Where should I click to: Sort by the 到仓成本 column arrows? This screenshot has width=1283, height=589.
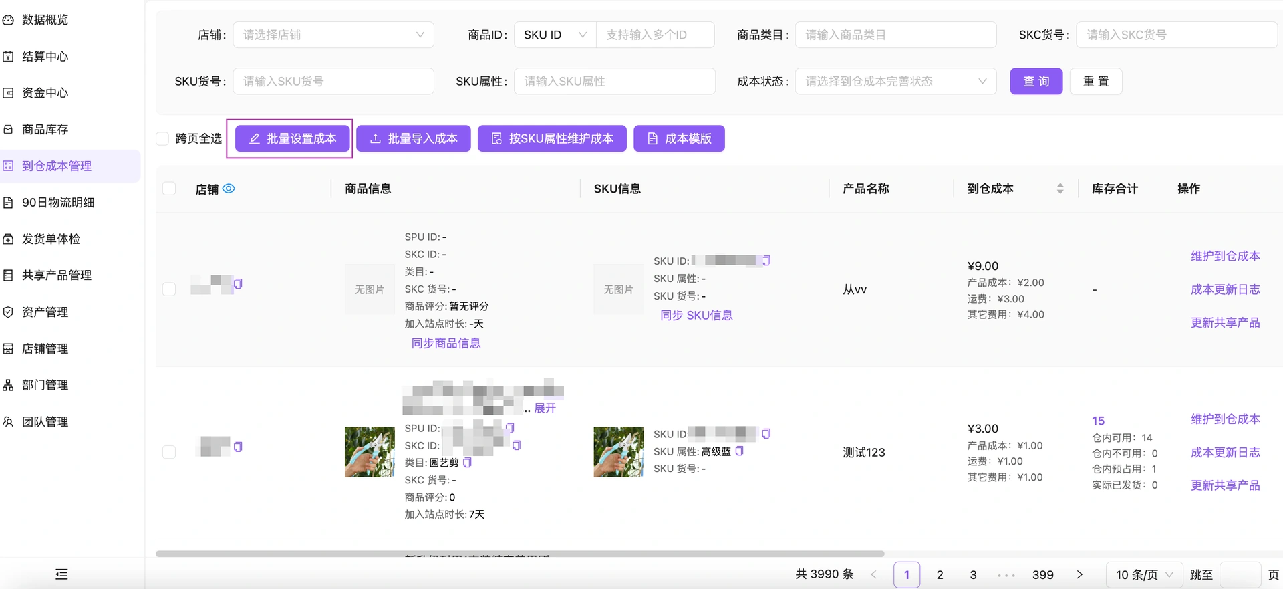(x=1060, y=189)
